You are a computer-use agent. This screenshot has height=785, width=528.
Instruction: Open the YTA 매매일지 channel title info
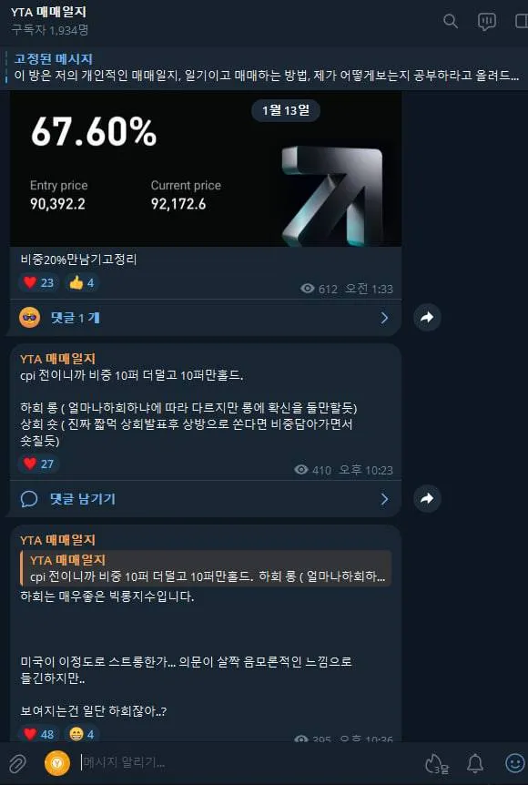(x=48, y=12)
